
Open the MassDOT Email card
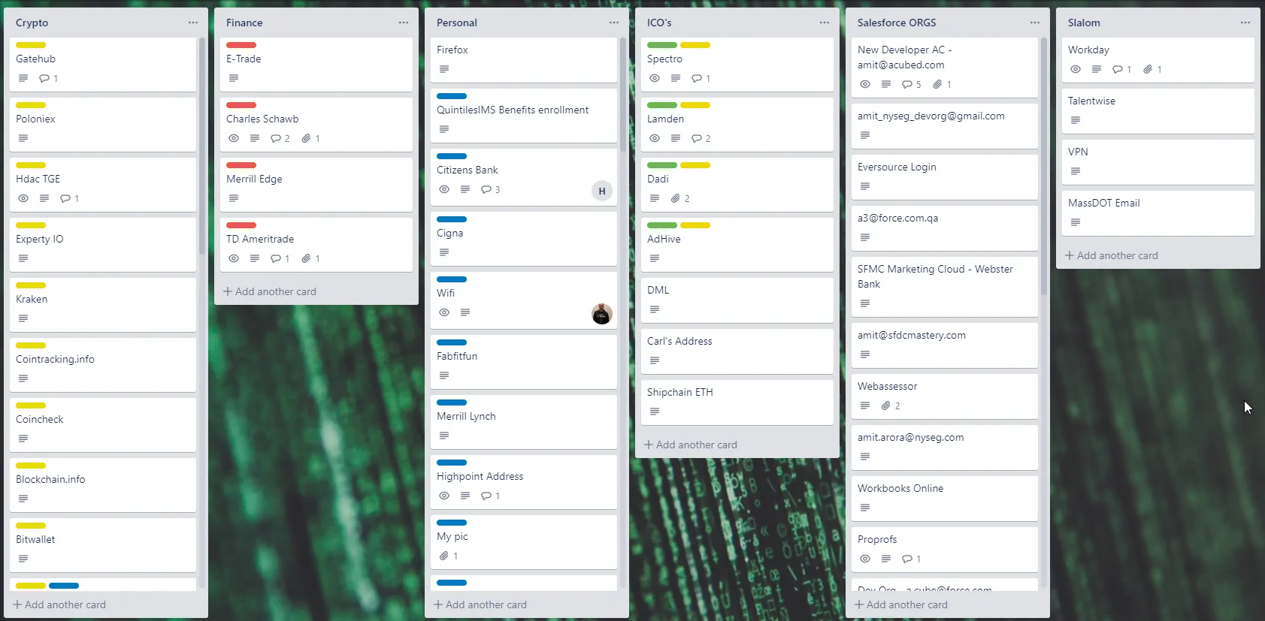pyautogui.click(x=1158, y=213)
